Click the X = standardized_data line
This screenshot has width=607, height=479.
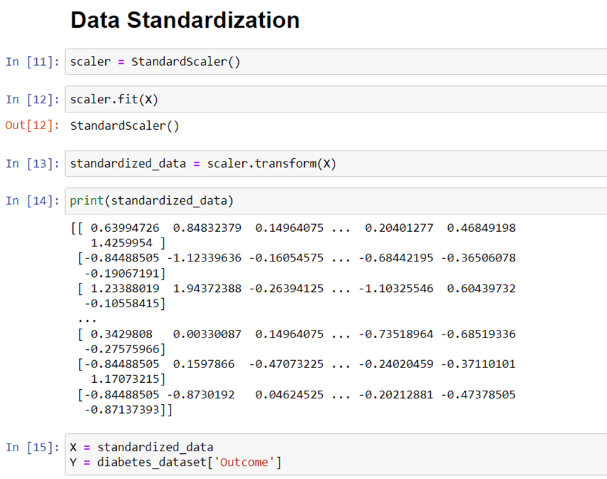[141, 447]
